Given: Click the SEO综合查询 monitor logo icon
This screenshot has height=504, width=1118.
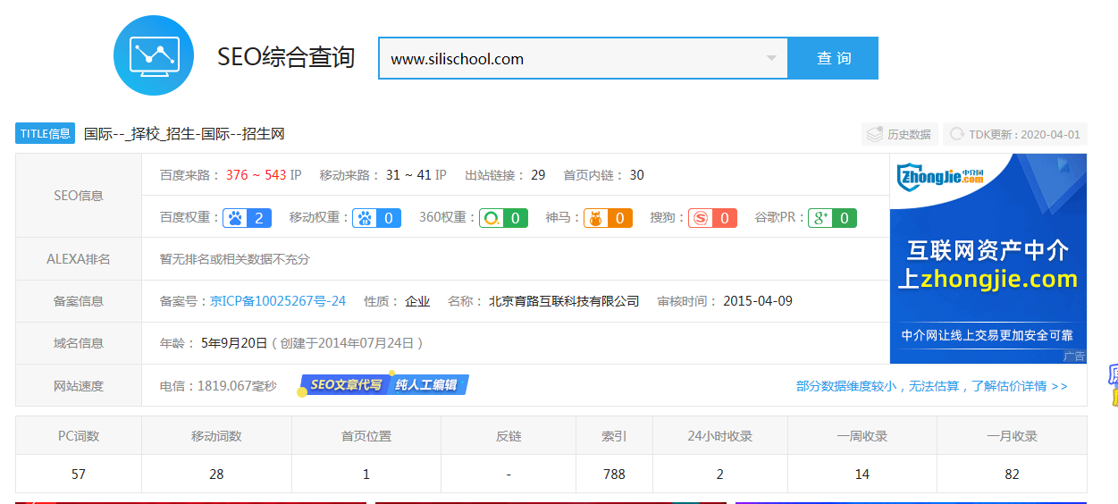Looking at the screenshot, I should [x=154, y=55].
